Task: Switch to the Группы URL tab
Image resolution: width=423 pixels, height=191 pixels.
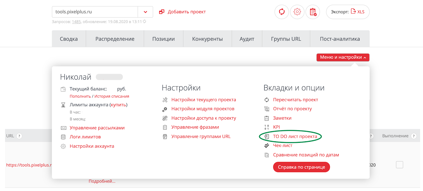Action: pos(286,39)
